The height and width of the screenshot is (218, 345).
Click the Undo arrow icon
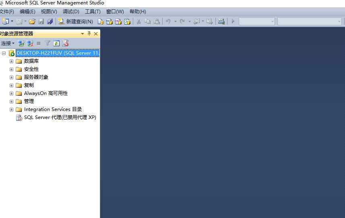click(x=168, y=21)
